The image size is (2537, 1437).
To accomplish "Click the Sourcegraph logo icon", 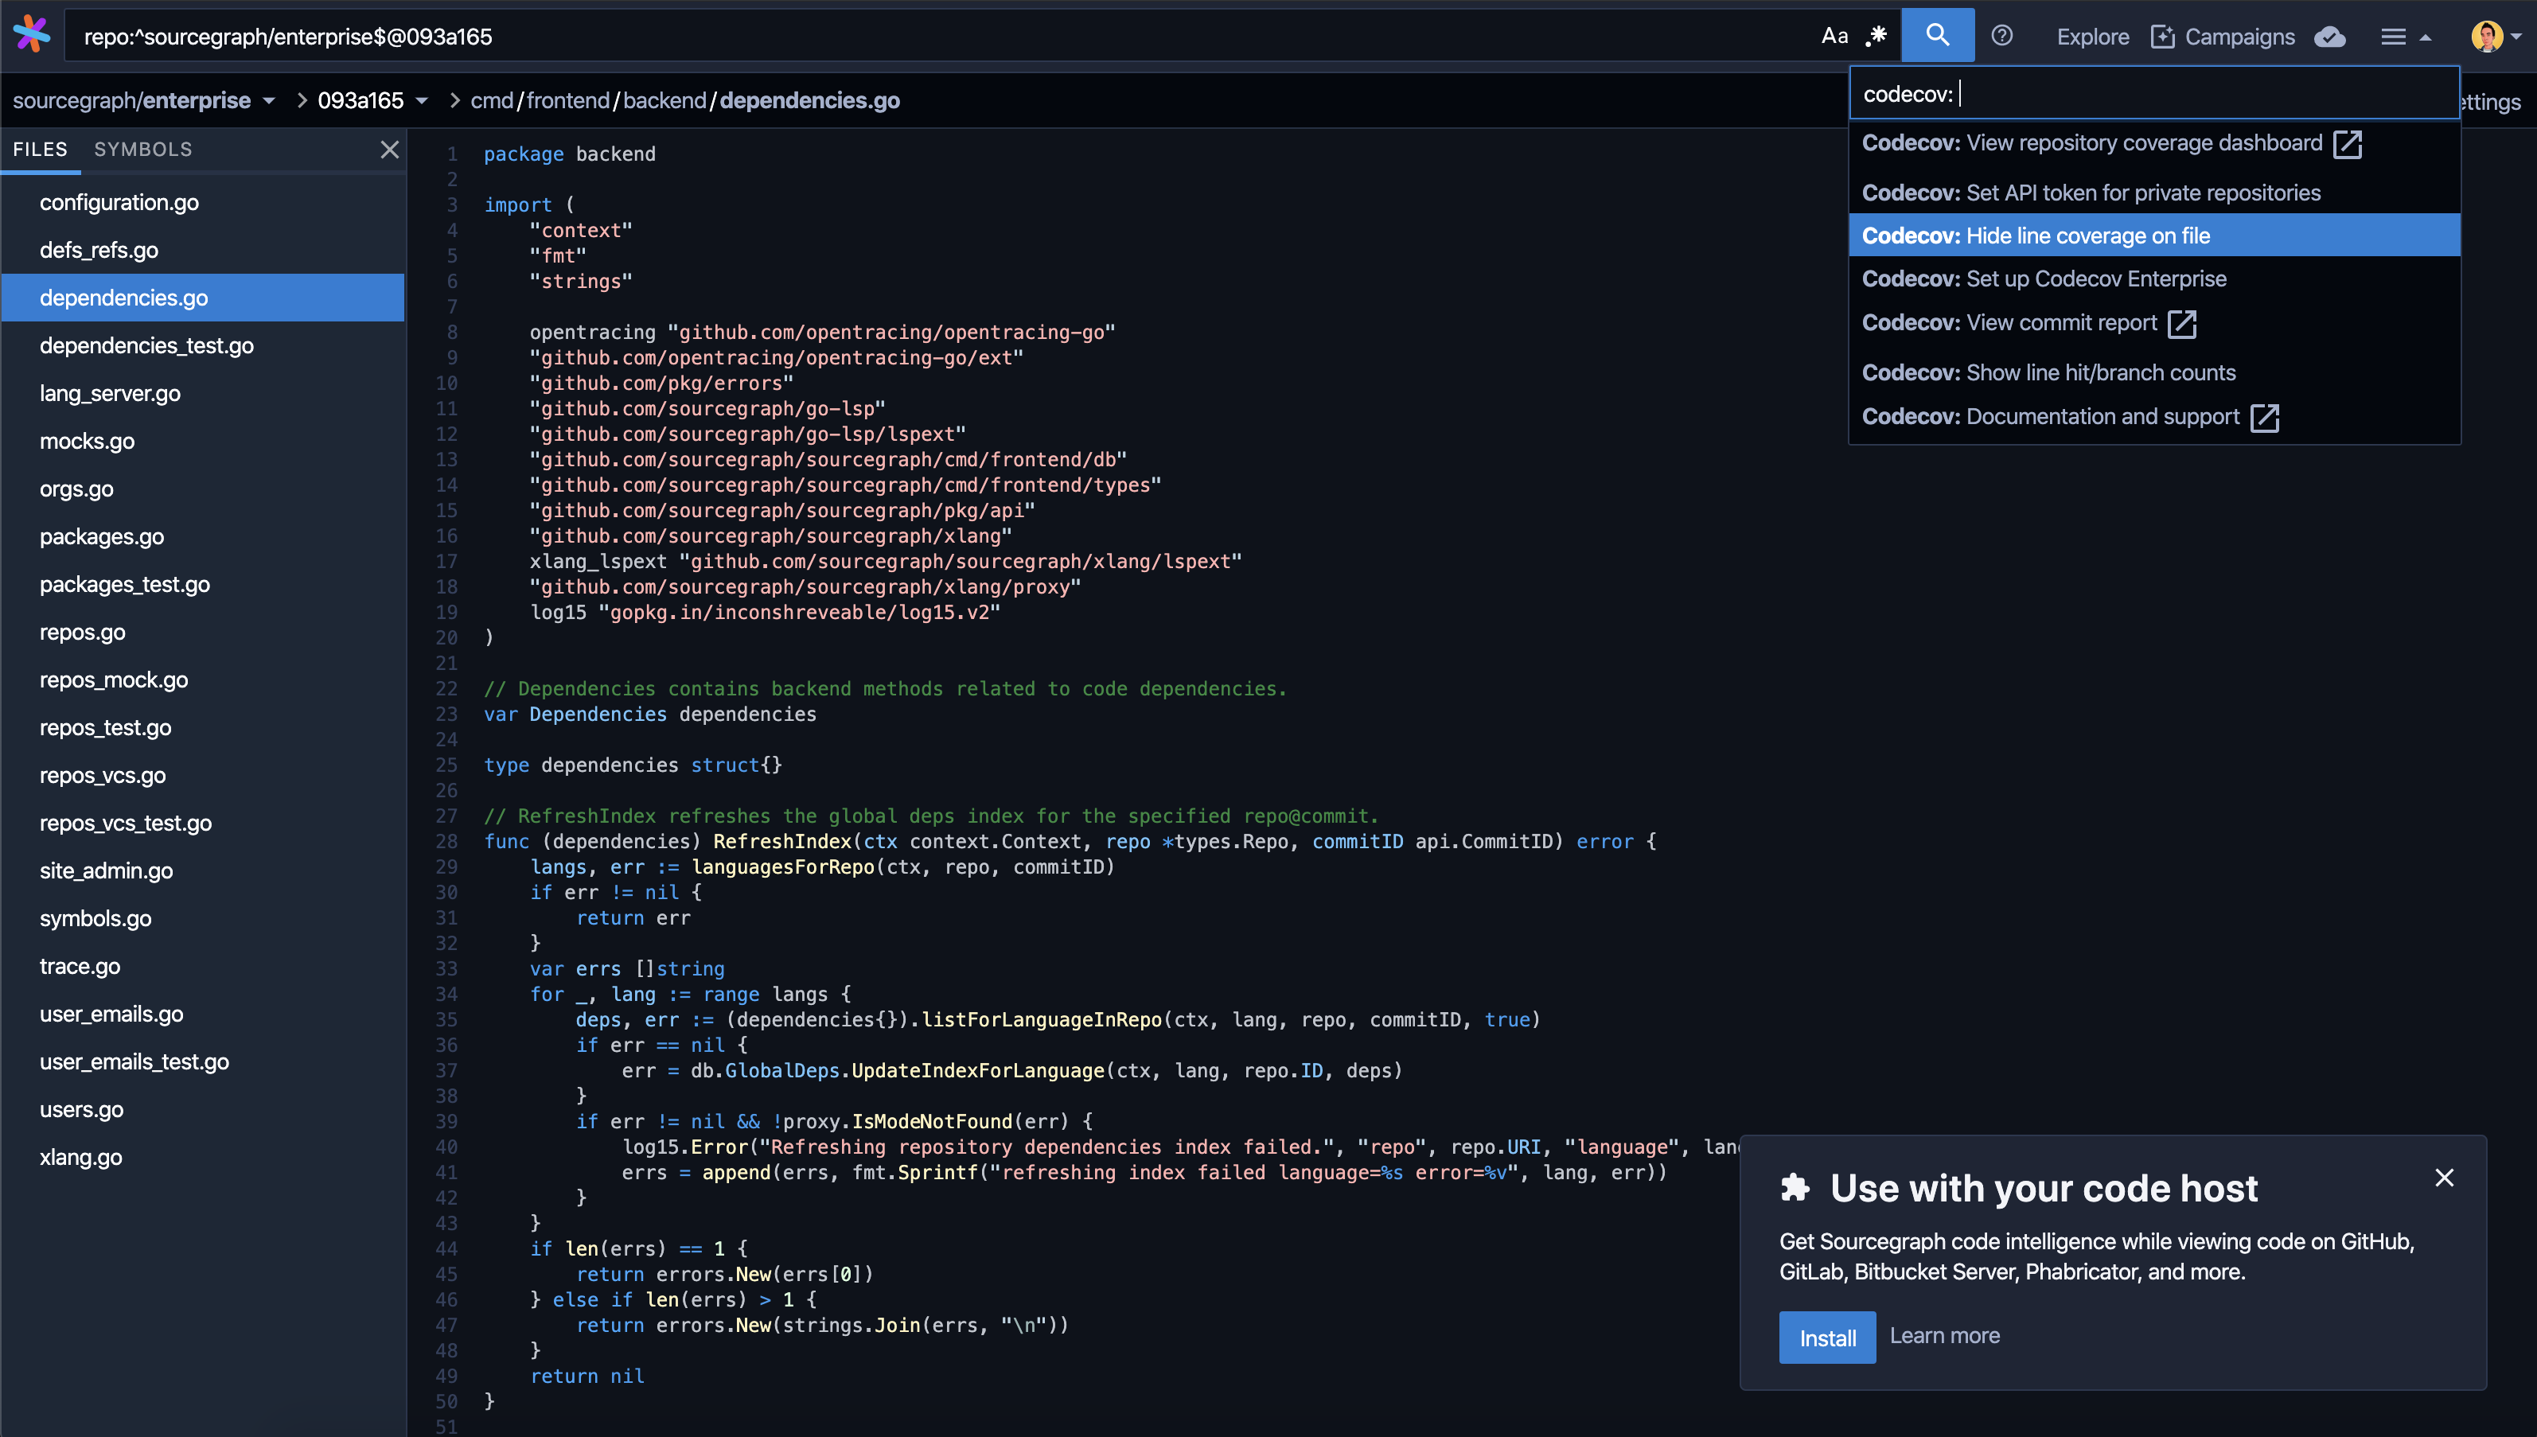I will tap(32, 34).
